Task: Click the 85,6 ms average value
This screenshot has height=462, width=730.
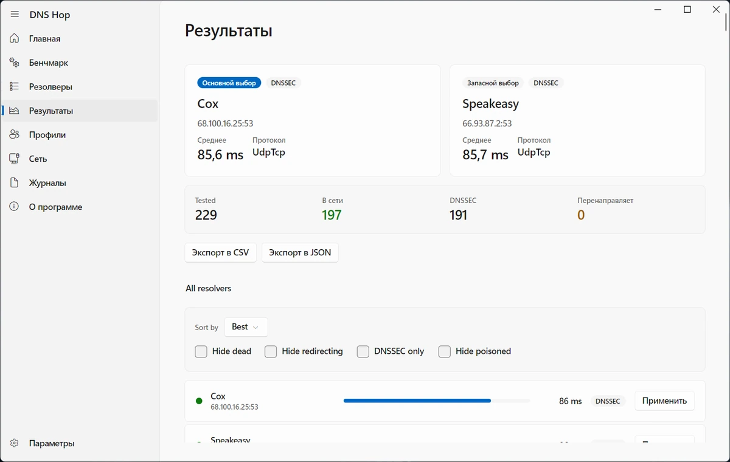Action: click(x=220, y=155)
